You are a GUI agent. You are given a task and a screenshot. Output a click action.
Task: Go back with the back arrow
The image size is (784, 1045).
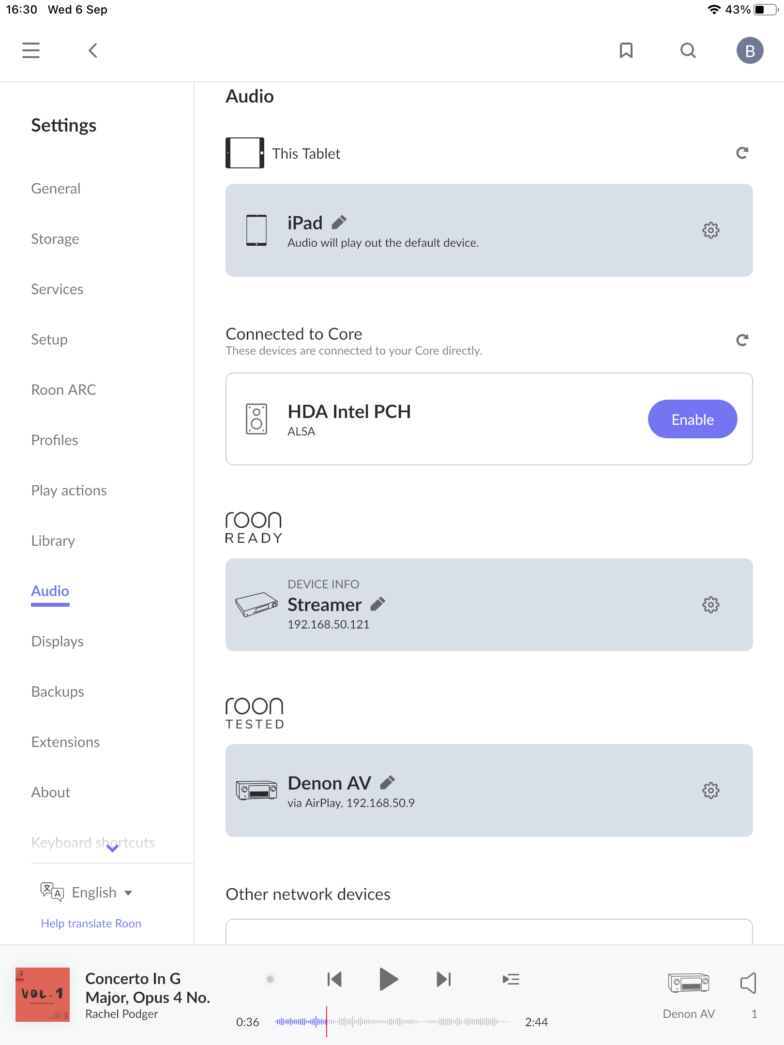pos(93,50)
